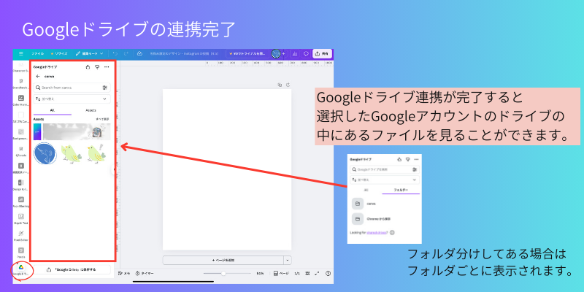The height and width of the screenshot is (292, 584).
Task: Click thumbs-up icon in the left Google Drive panel
Action: coord(88,67)
